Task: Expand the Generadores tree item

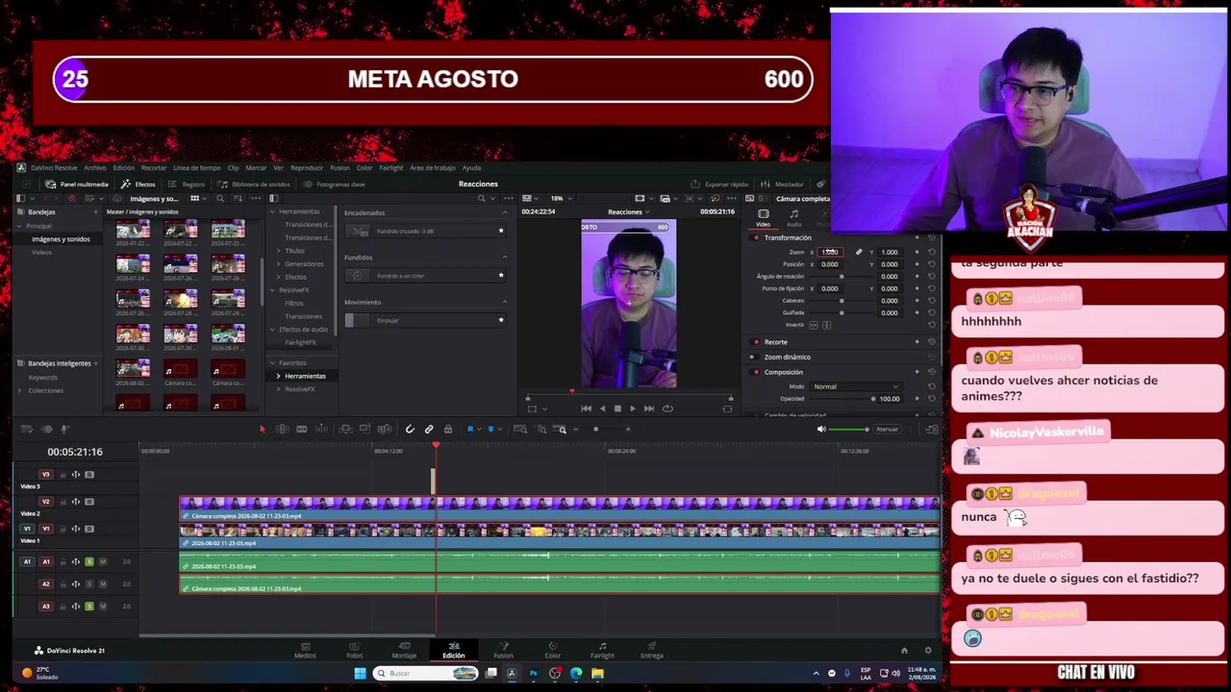Action: click(279, 263)
